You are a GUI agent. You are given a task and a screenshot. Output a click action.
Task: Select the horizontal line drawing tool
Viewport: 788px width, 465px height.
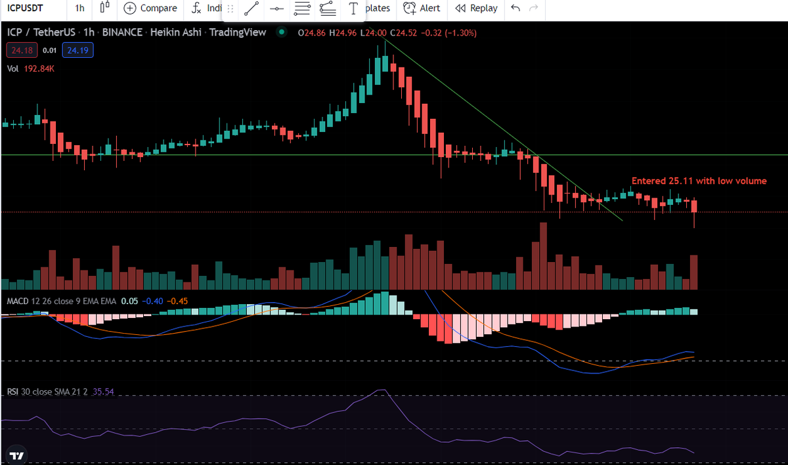click(276, 9)
